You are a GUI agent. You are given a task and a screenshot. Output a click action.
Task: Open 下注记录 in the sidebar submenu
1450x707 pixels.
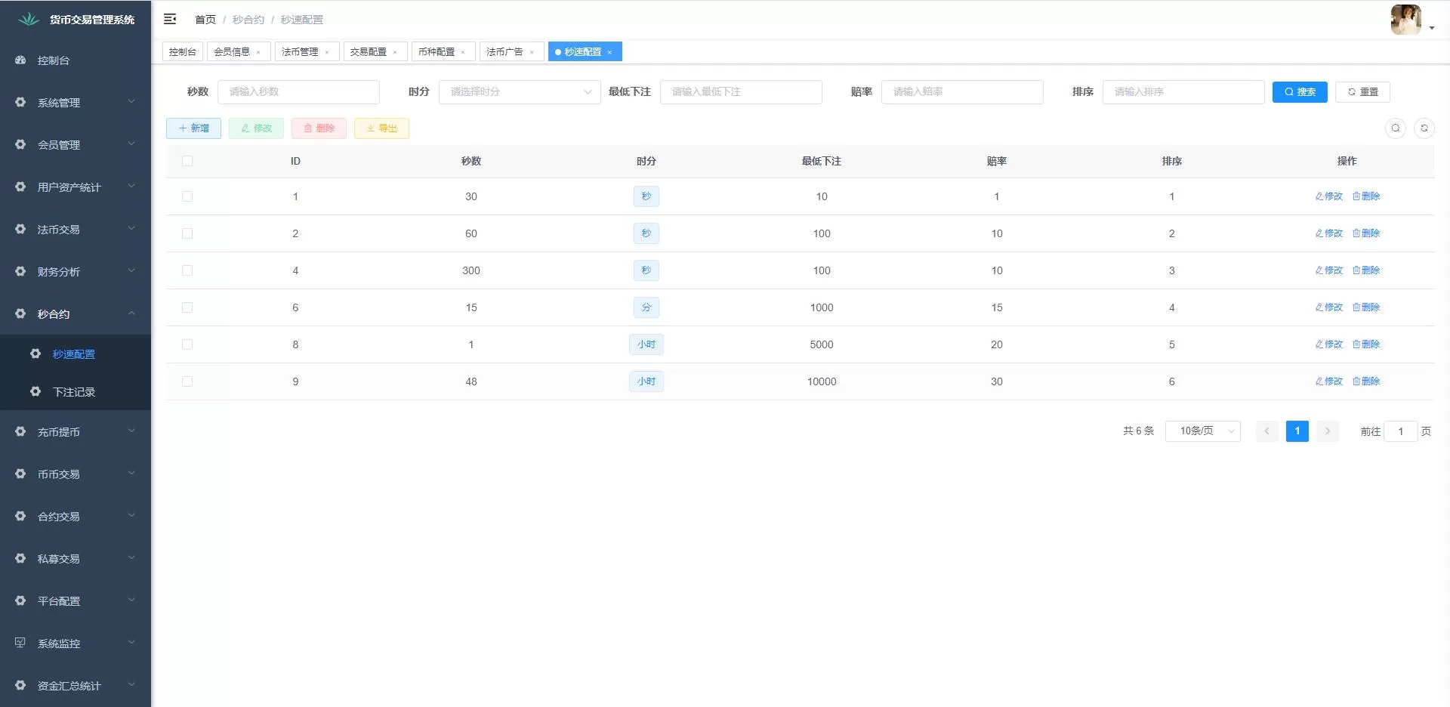(74, 392)
